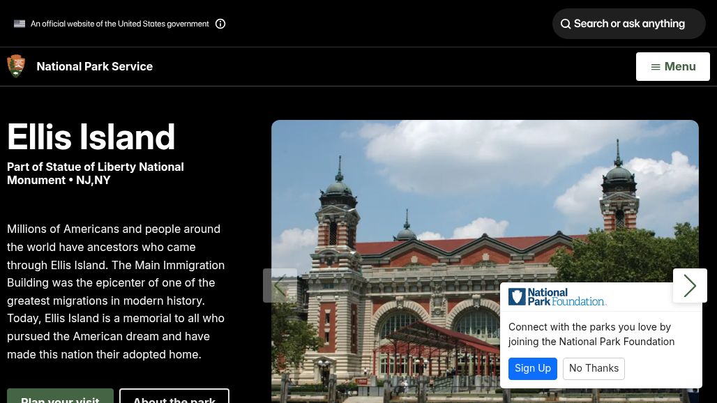Click the About the park button
The height and width of the screenshot is (403, 717).
click(174, 396)
